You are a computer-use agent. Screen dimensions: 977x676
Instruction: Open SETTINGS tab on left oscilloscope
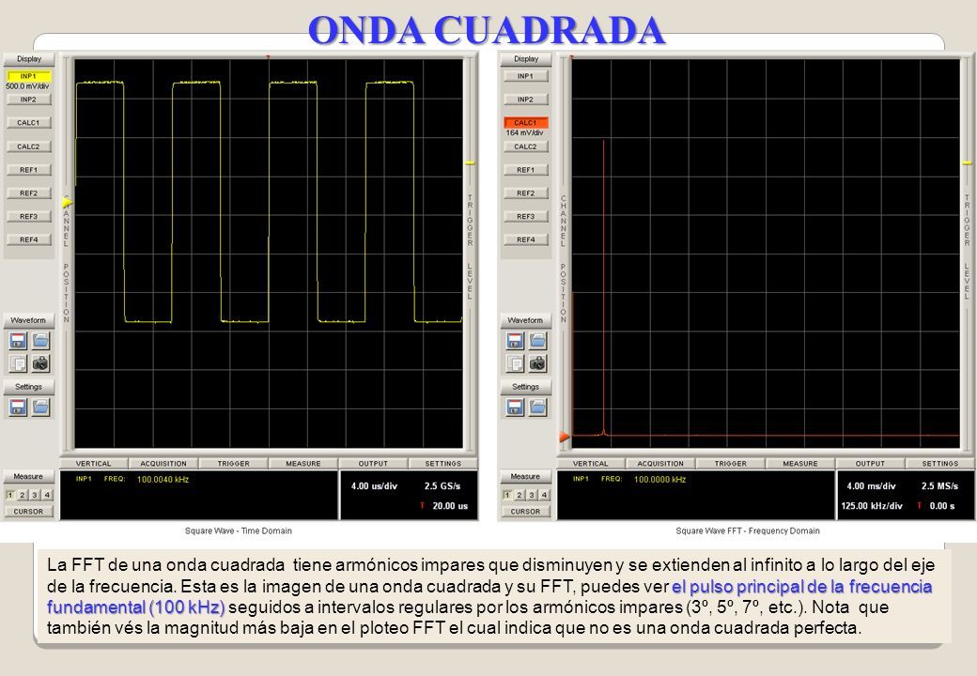tap(443, 463)
